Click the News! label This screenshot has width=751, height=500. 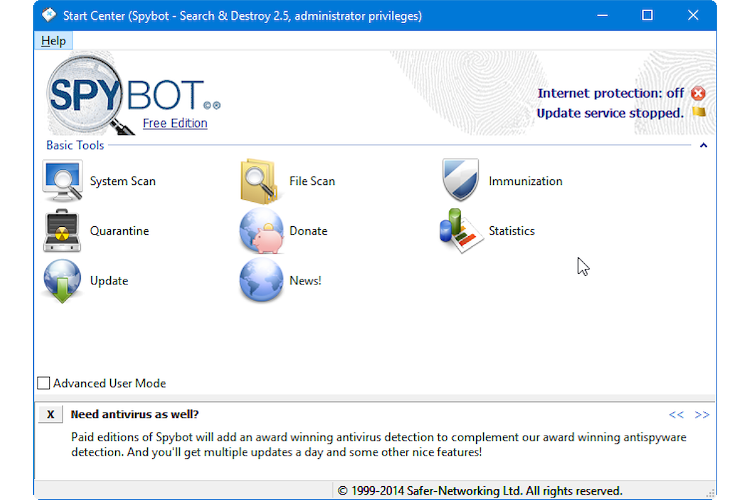(305, 281)
